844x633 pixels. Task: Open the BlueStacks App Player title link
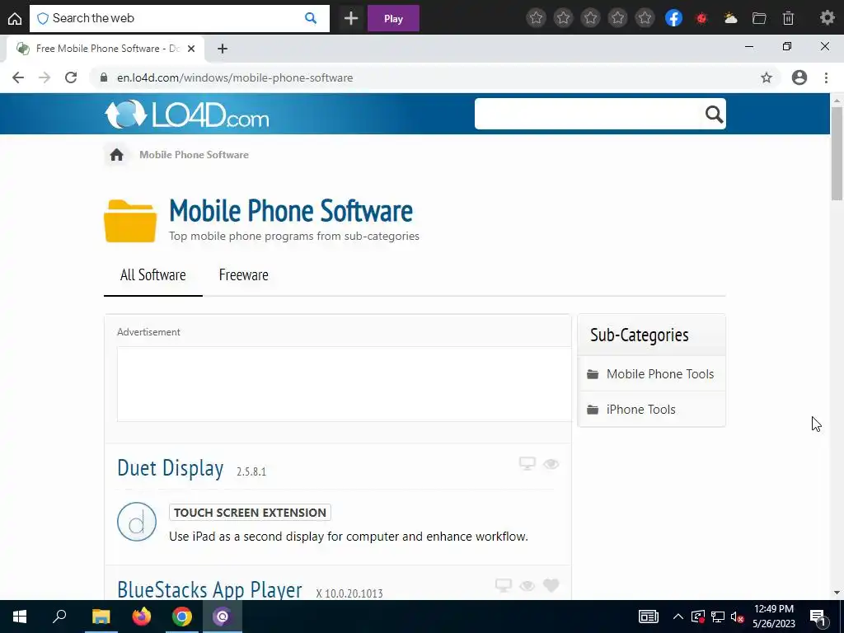point(209,589)
